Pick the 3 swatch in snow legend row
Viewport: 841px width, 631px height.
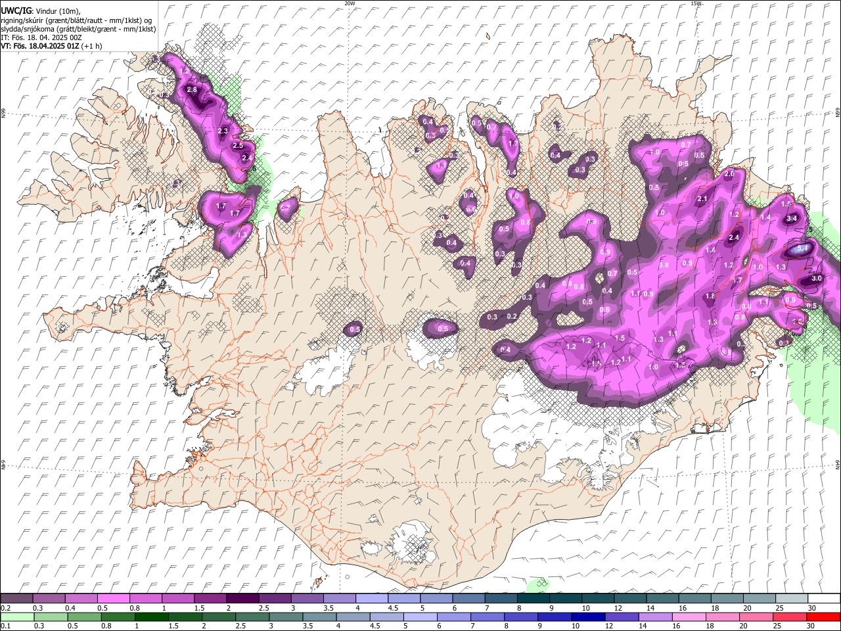pyautogui.click(x=306, y=598)
